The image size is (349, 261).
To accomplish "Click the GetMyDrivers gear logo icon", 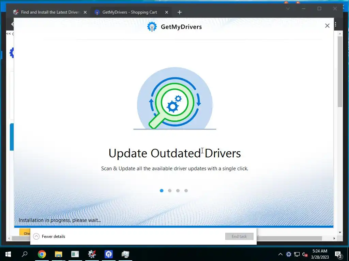I will click(152, 27).
